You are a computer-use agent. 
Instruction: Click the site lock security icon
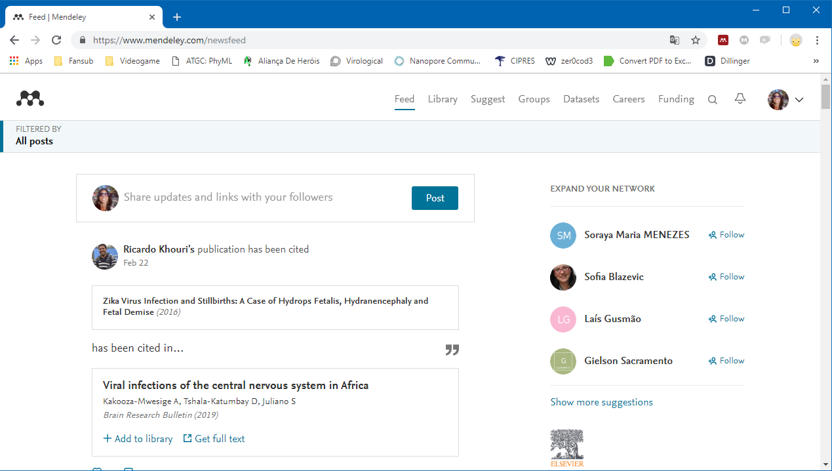pyautogui.click(x=82, y=40)
